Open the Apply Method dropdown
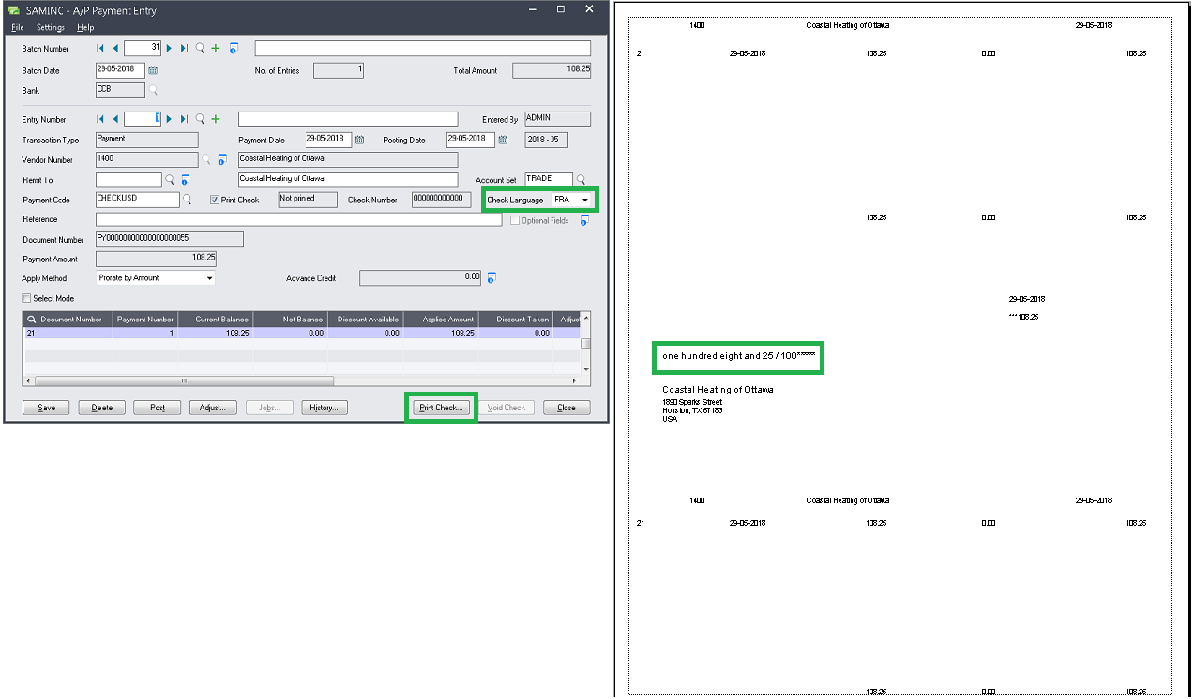Screen dimensions: 1195x699 209,278
